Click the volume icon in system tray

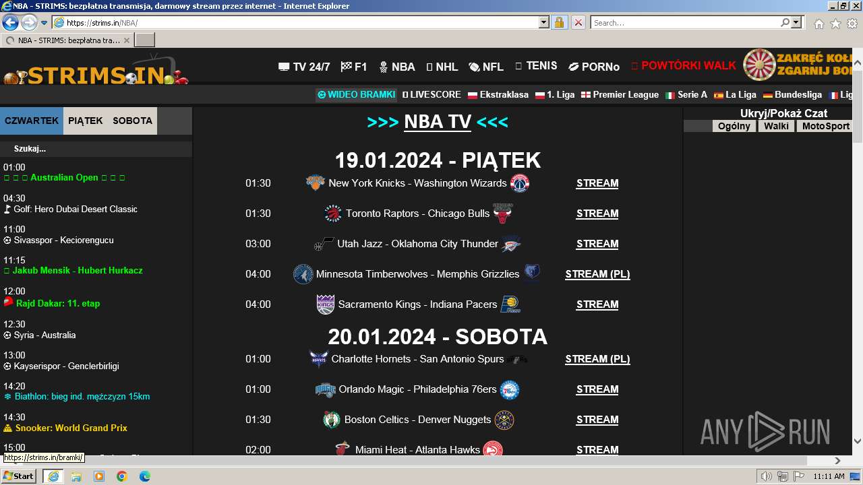[766, 476]
